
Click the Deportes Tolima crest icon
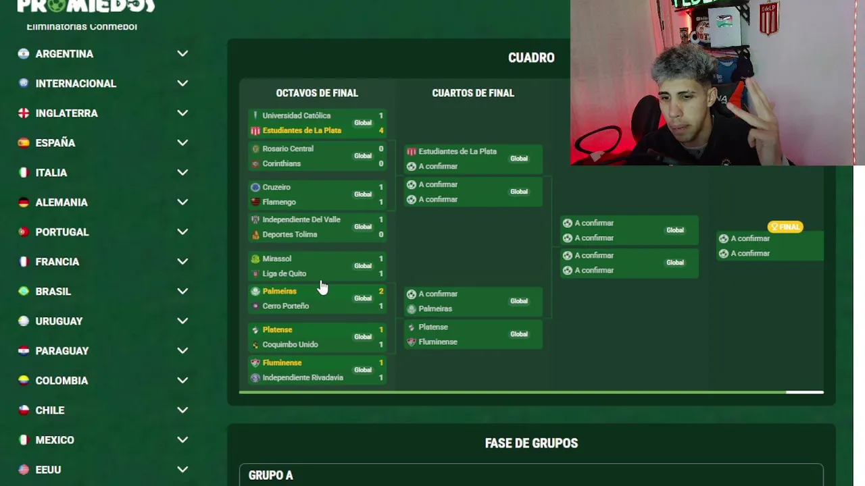click(x=255, y=234)
